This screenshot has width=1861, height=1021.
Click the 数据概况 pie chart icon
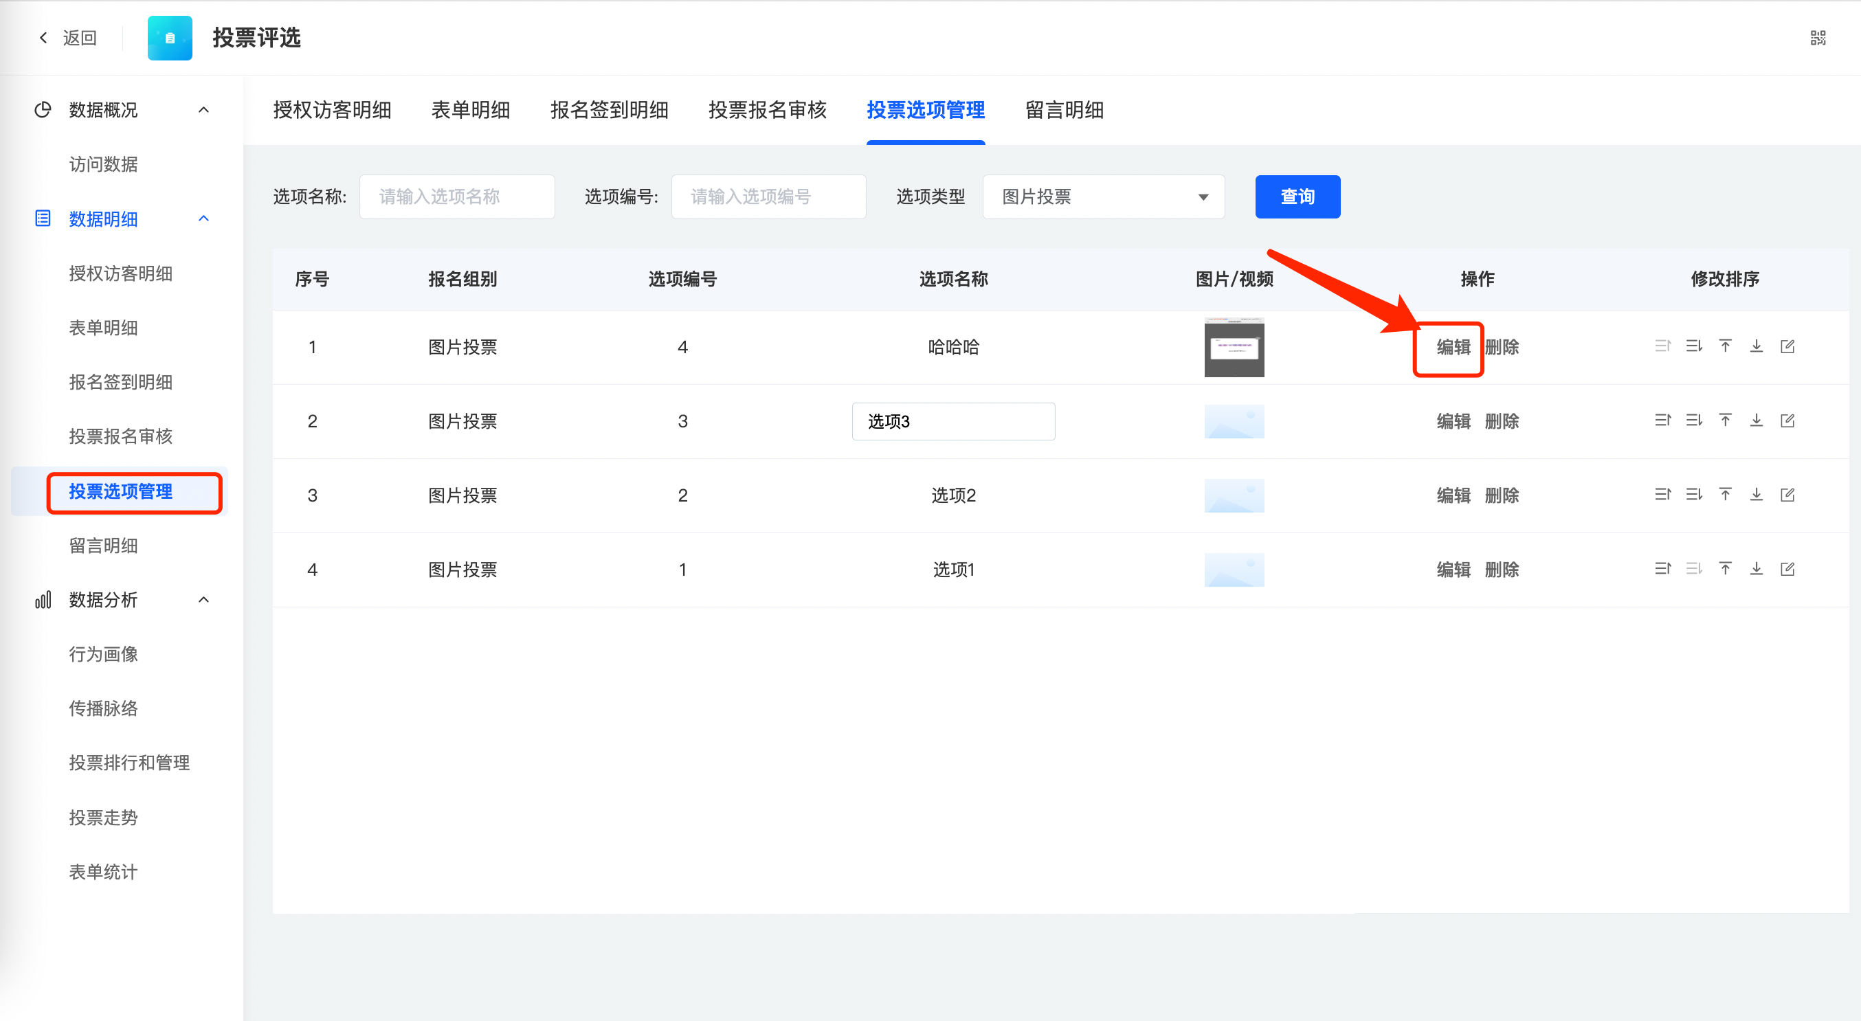coord(43,110)
